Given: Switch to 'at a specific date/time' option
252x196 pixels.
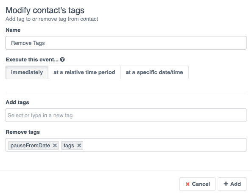Looking at the screenshot, I should click(154, 72).
